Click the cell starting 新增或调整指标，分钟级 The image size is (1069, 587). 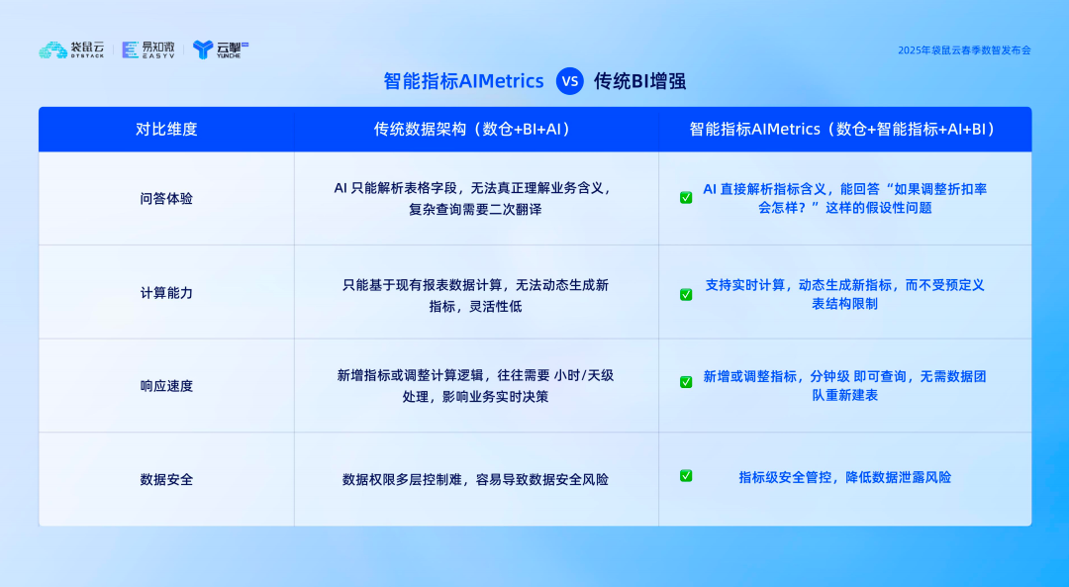pos(844,385)
